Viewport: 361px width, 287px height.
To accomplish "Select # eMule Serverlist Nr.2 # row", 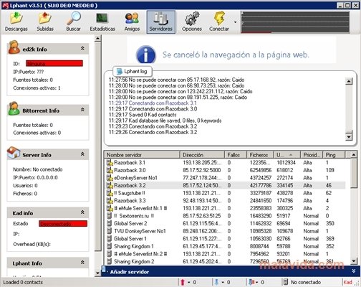I will pos(226,254).
